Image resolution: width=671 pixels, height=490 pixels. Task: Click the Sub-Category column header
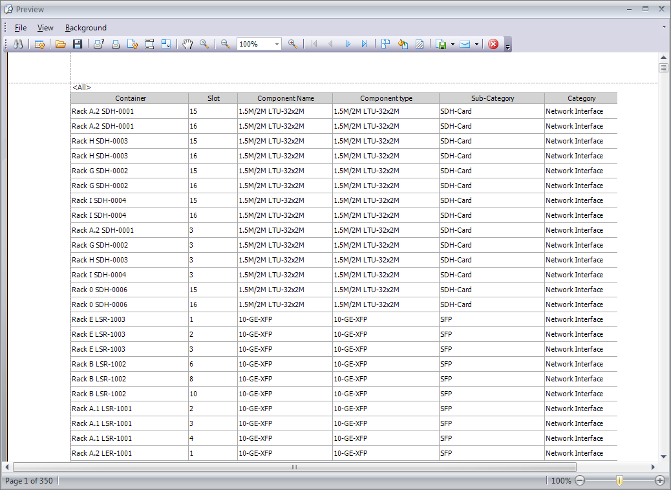coord(492,98)
